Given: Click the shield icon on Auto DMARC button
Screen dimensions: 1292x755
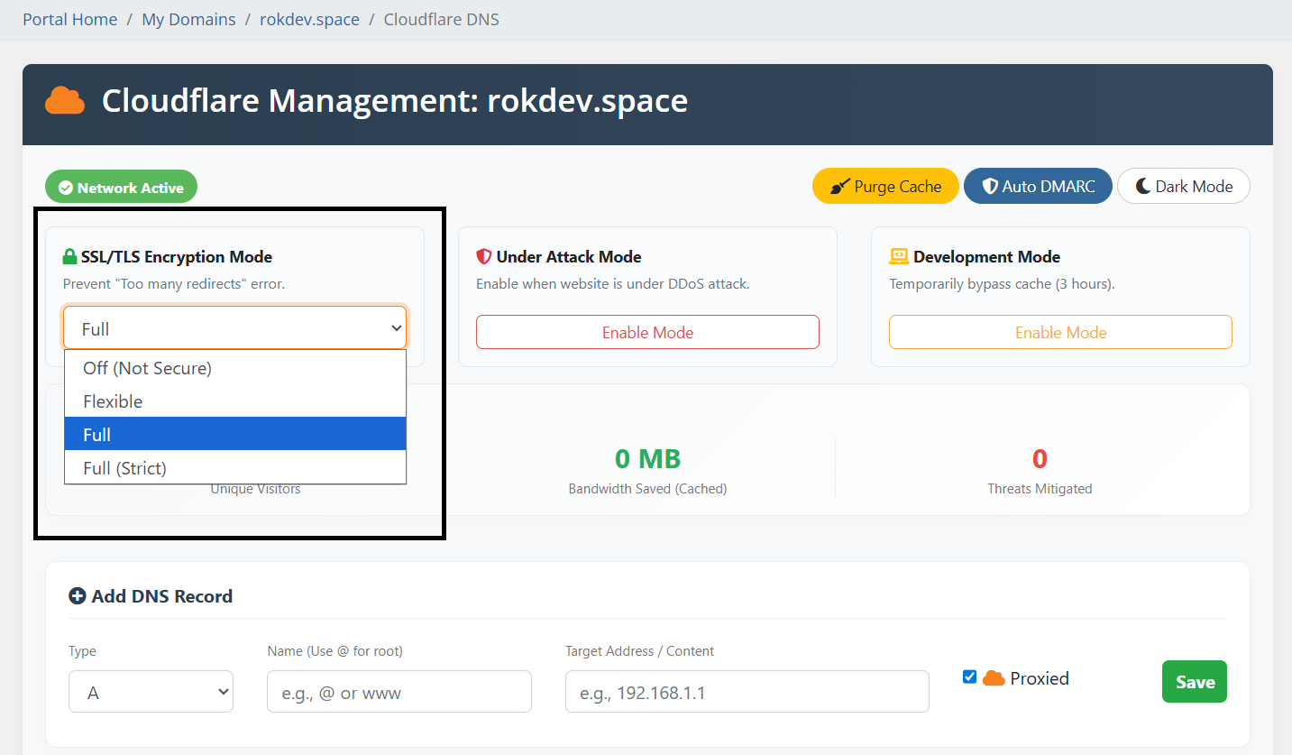Looking at the screenshot, I should pos(990,186).
